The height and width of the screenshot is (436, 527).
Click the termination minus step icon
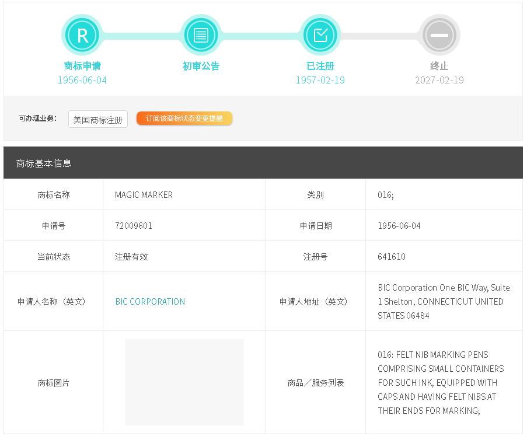[x=439, y=35]
